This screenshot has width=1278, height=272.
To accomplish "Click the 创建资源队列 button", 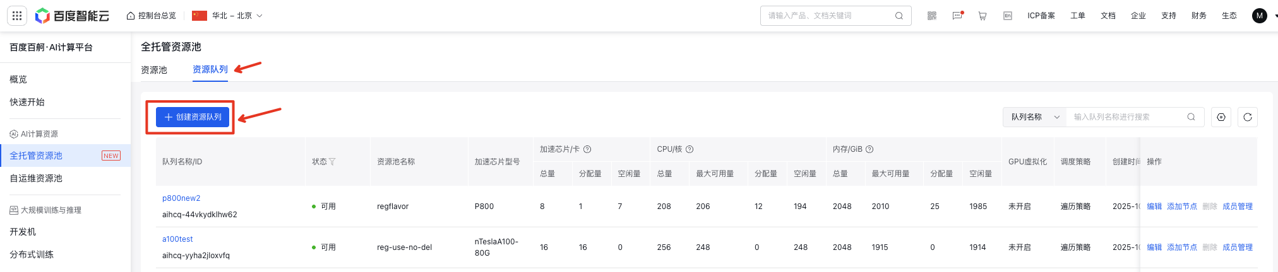I will coord(193,117).
